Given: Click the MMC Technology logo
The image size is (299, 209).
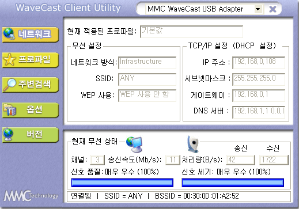Looking at the screenshot, I should [31, 196].
